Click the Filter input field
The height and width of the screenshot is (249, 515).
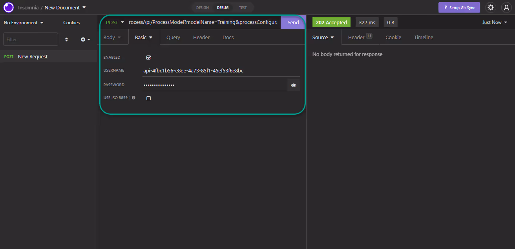point(31,40)
